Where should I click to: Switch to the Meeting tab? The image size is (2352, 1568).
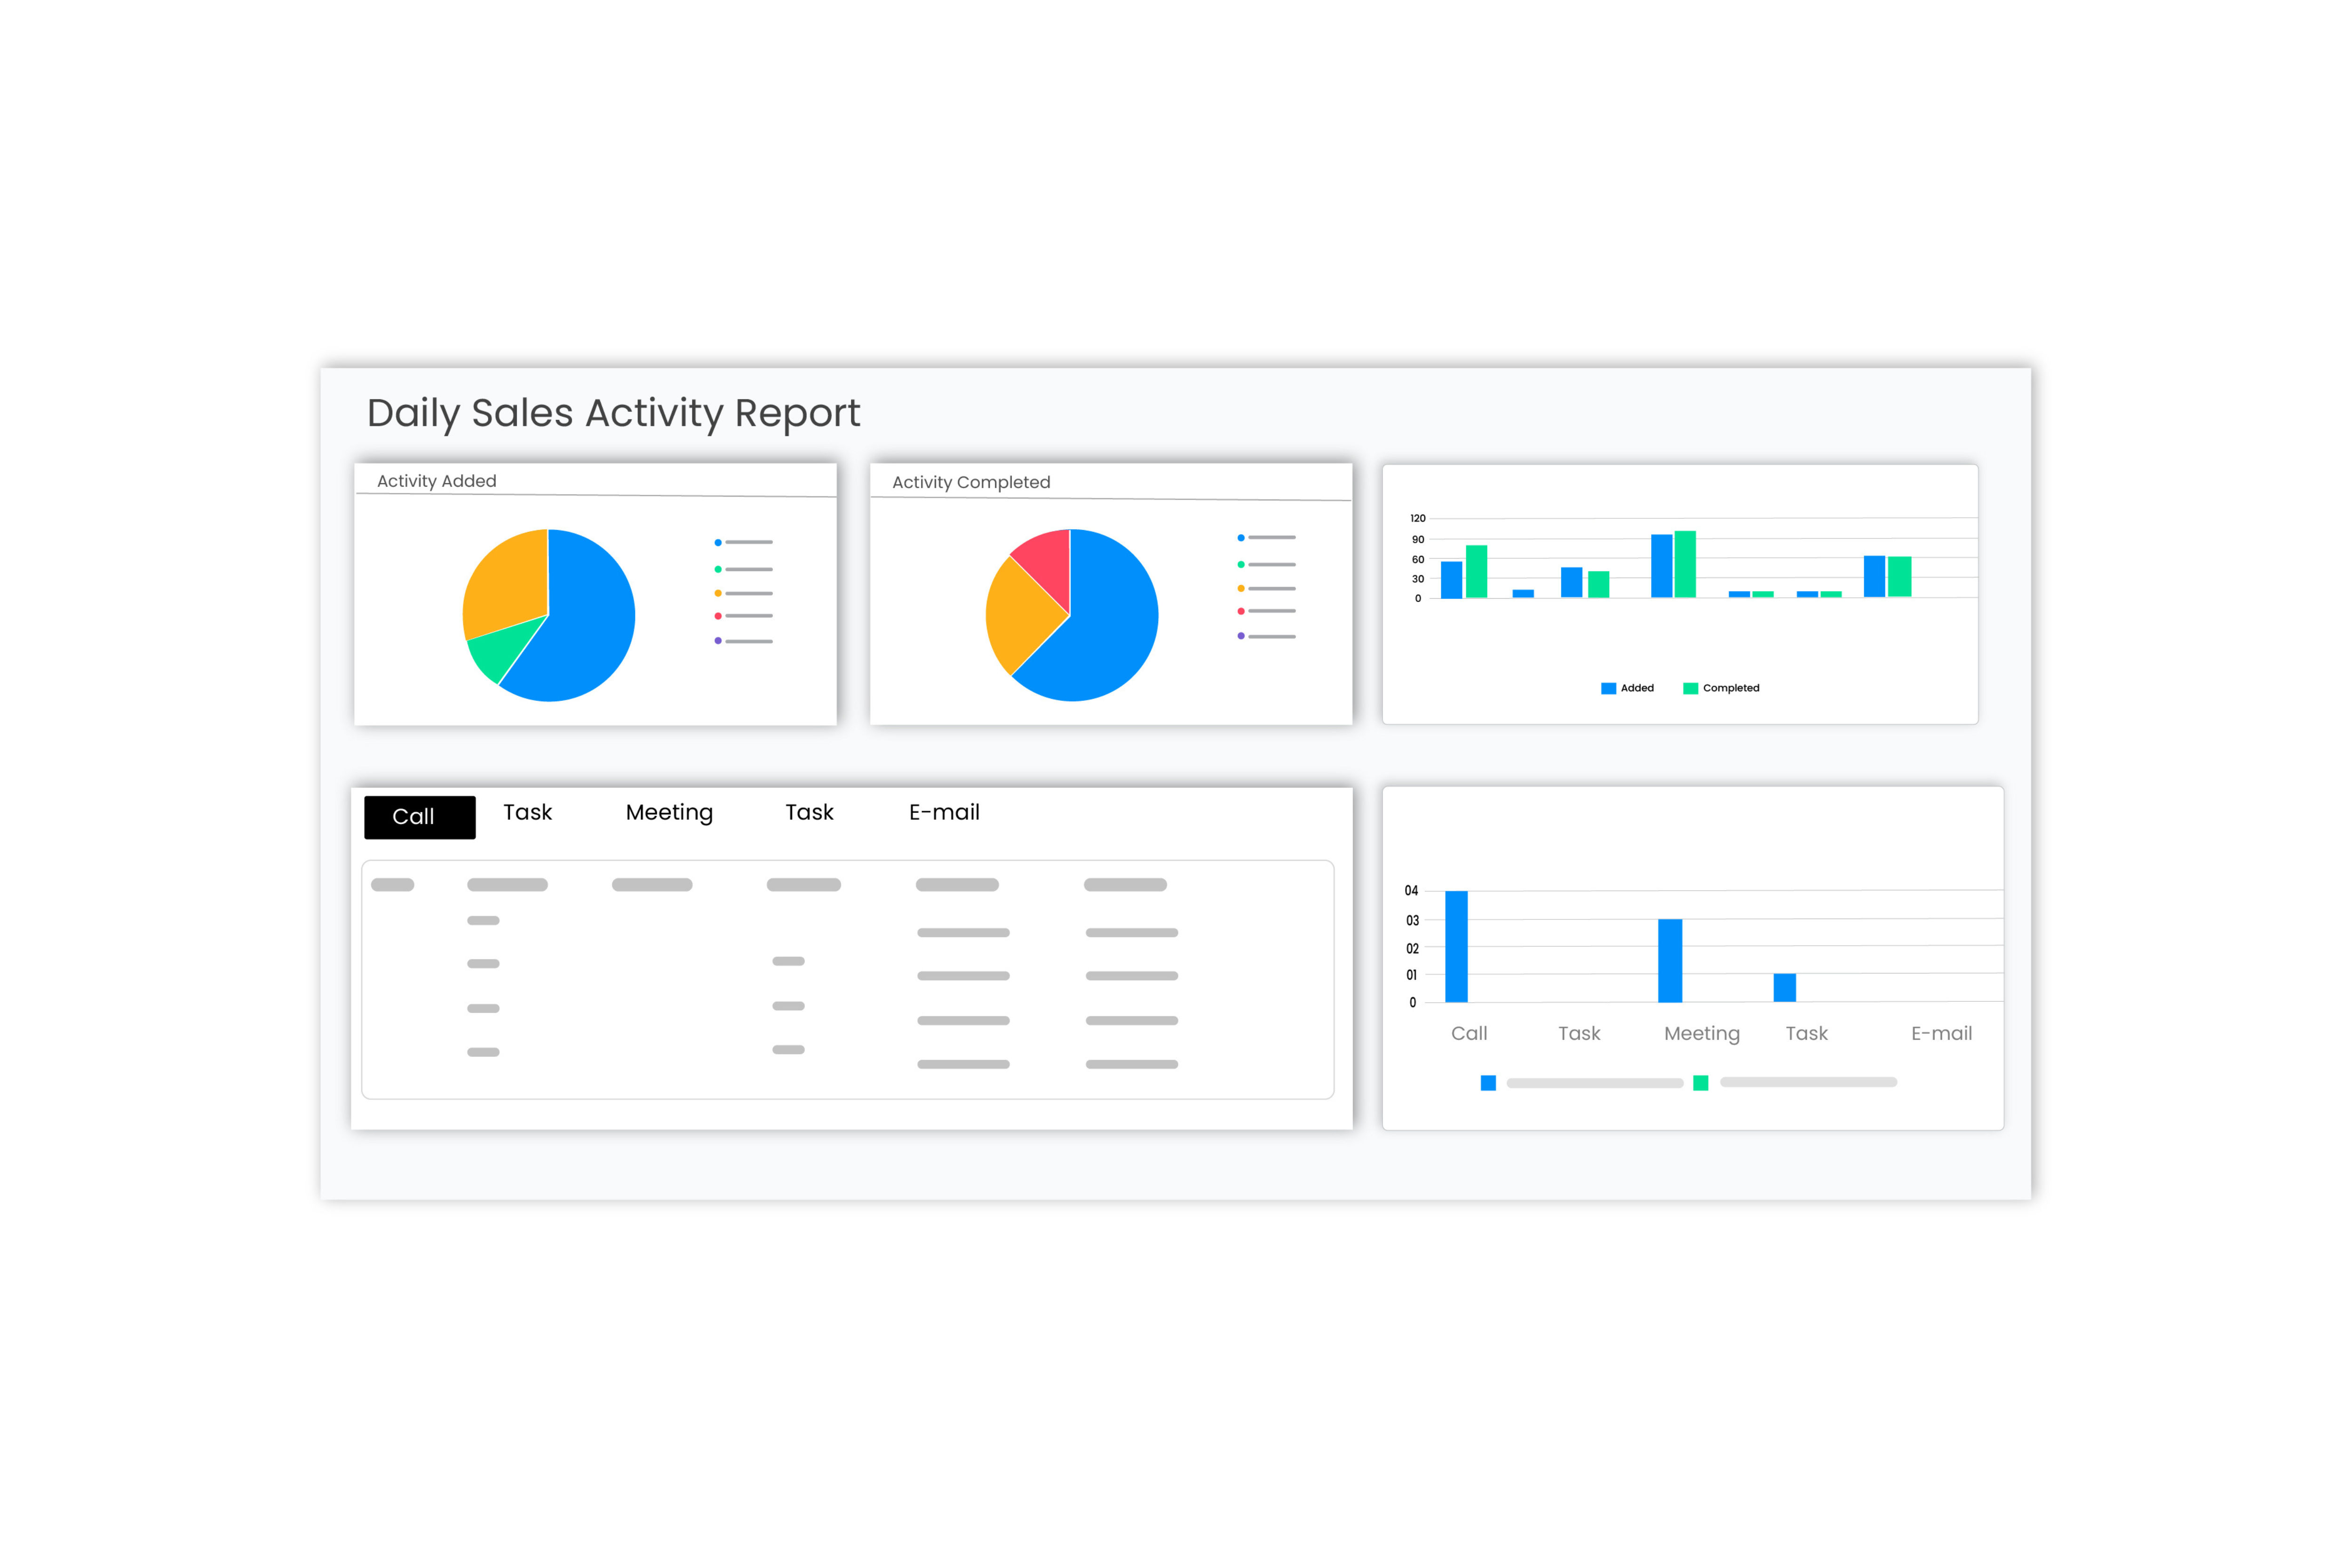point(669,812)
